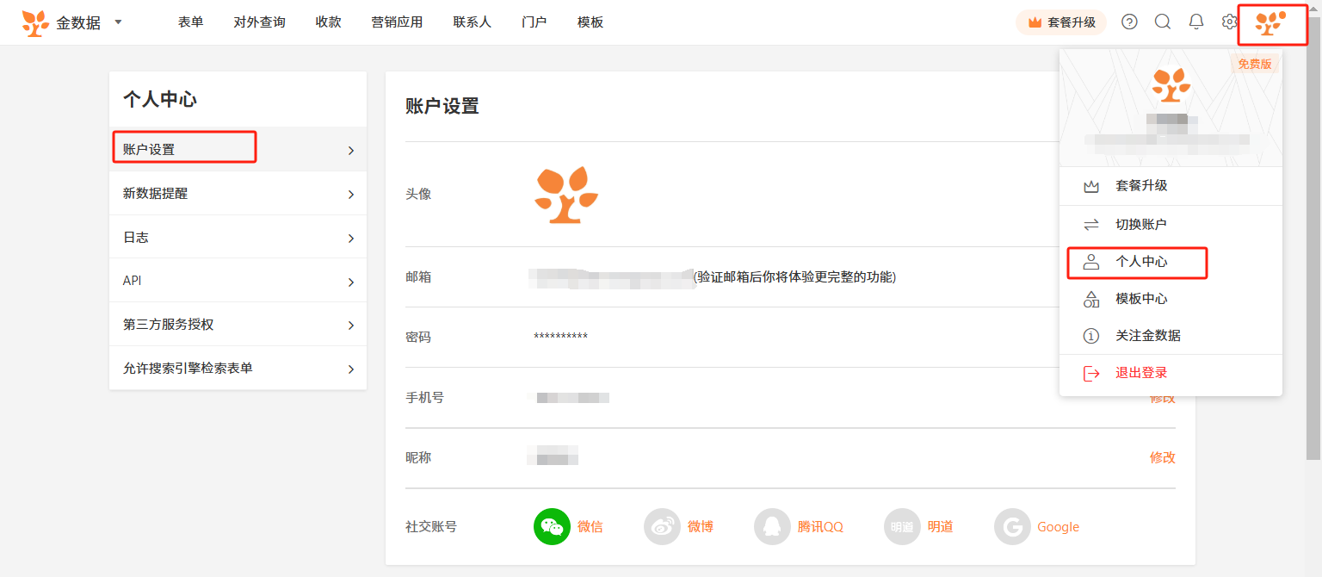Open the dropdown arrow next to 金数据
1322x577 pixels.
tap(118, 22)
